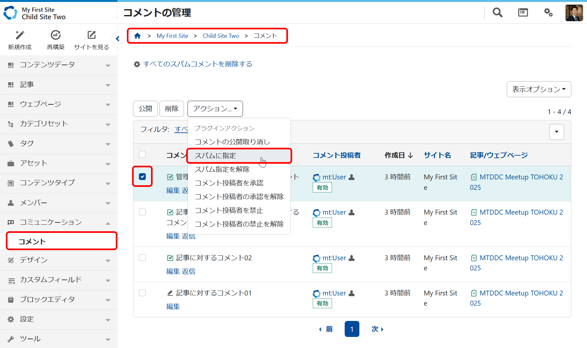Click the home icon in breadcrumb
Image resolution: width=587 pixels, height=348 pixels.
(x=137, y=36)
